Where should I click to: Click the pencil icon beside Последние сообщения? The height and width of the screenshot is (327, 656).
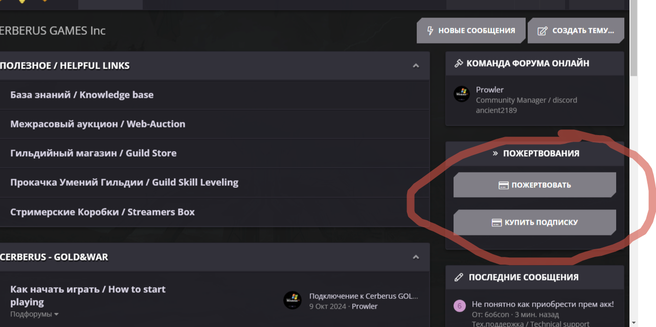coord(459,277)
